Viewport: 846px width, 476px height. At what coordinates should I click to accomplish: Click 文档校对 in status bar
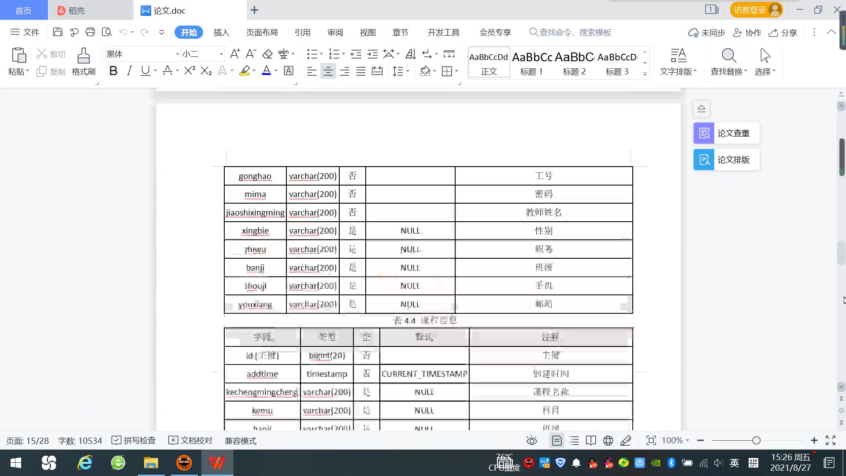coord(190,440)
